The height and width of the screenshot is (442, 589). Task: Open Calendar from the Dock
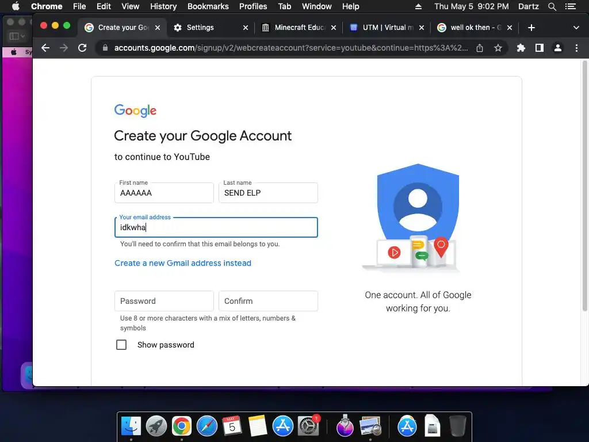(x=232, y=426)
